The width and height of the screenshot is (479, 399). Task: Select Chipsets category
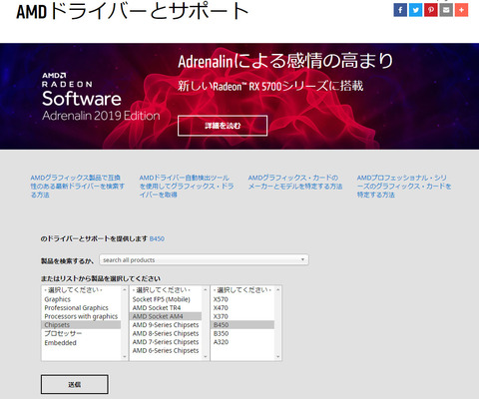click(x=82, y=325)
